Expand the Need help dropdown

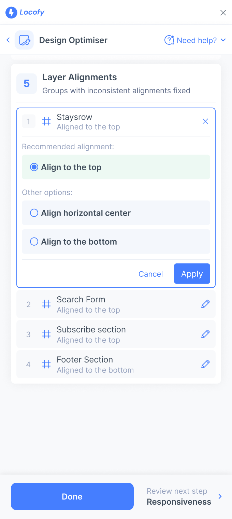pyautogui.click(x=223, y=40)
